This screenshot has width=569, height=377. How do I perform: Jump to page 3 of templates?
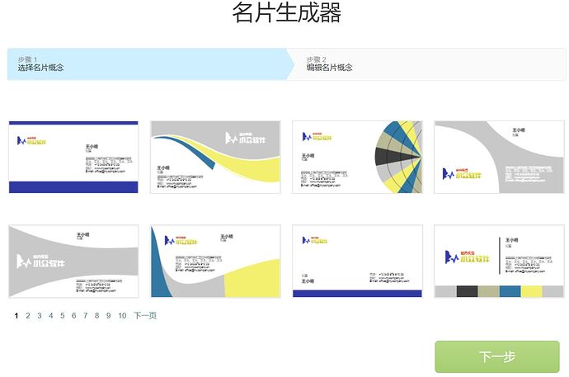pyautogui.click(x=40, y=316)
